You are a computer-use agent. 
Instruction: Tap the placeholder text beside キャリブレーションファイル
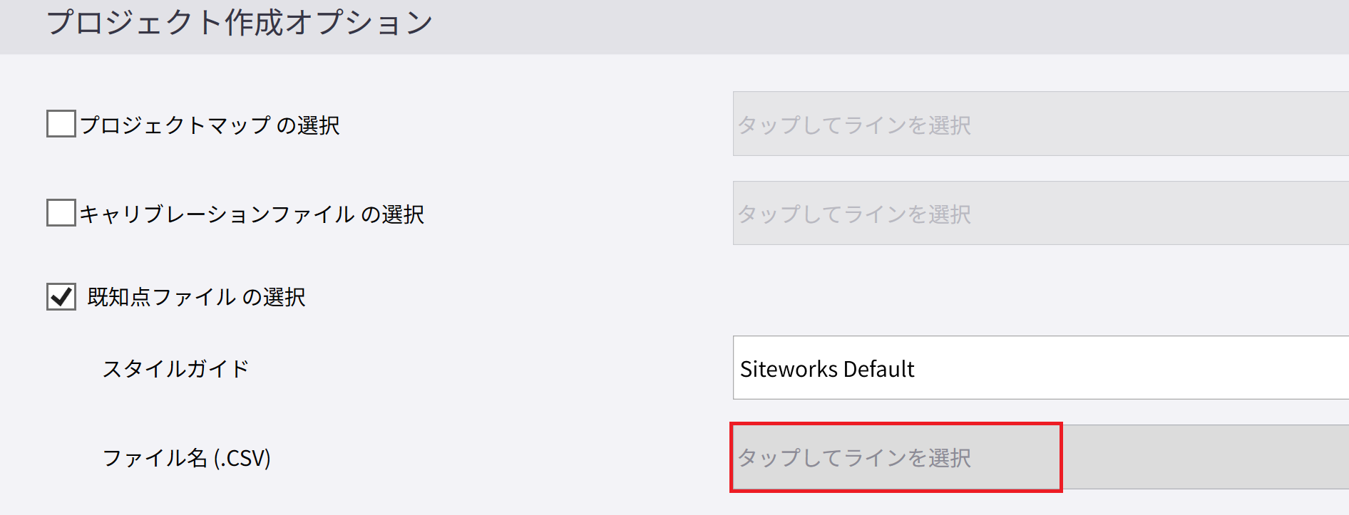tap(854, 214)
